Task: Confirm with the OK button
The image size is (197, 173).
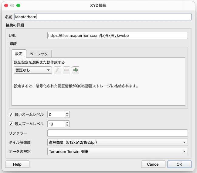Action: pos(179,164)
